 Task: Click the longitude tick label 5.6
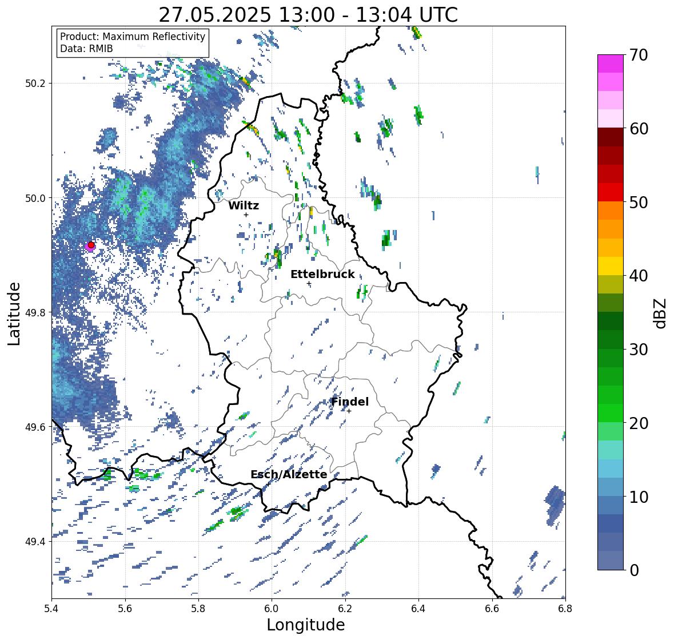coord(125,609)
